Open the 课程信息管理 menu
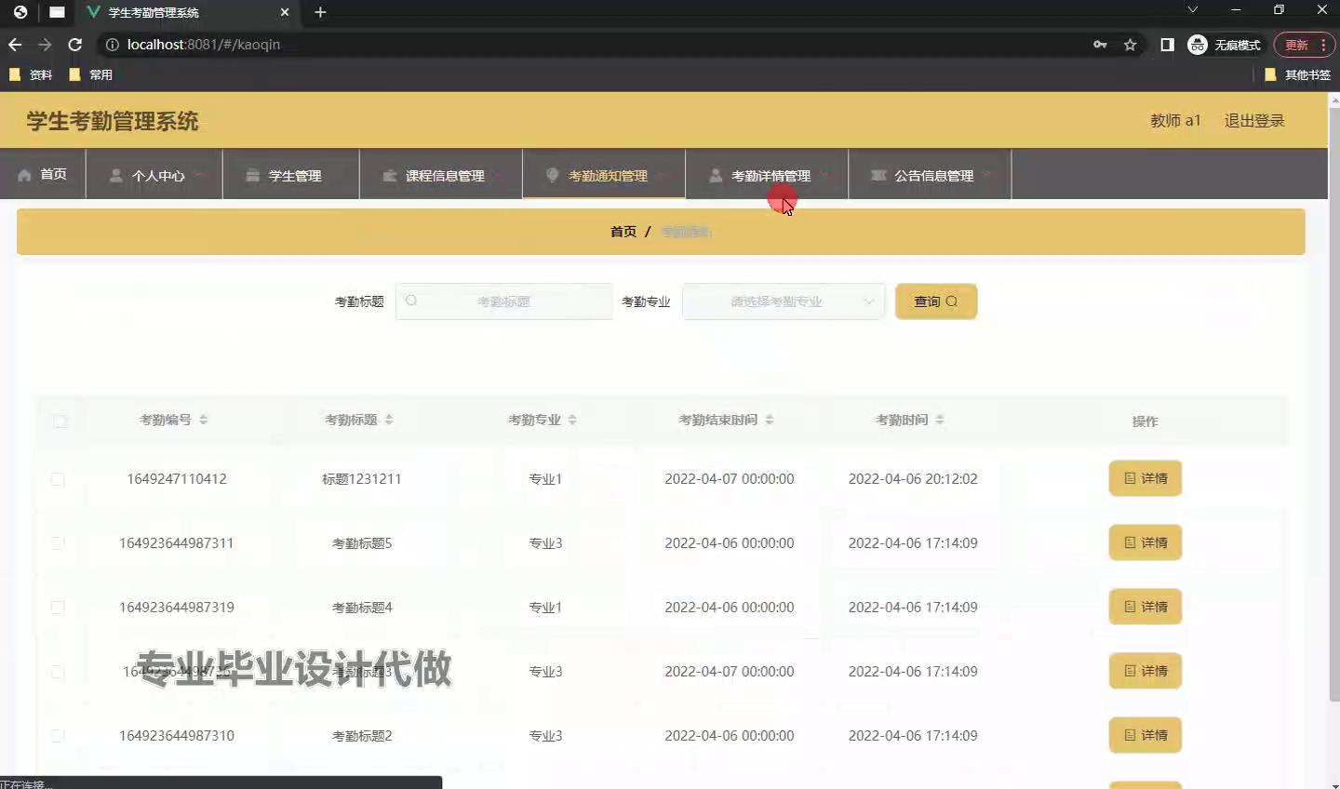1340x789 pixels. pyautogui.click(x=441, y=175)
